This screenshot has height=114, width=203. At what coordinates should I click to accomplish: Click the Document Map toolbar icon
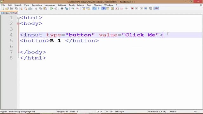[x=112, y=9]
